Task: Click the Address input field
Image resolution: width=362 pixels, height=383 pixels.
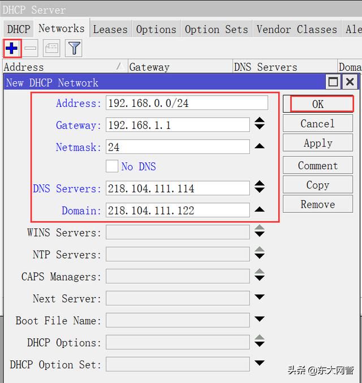Action: (x=187, y=103)
